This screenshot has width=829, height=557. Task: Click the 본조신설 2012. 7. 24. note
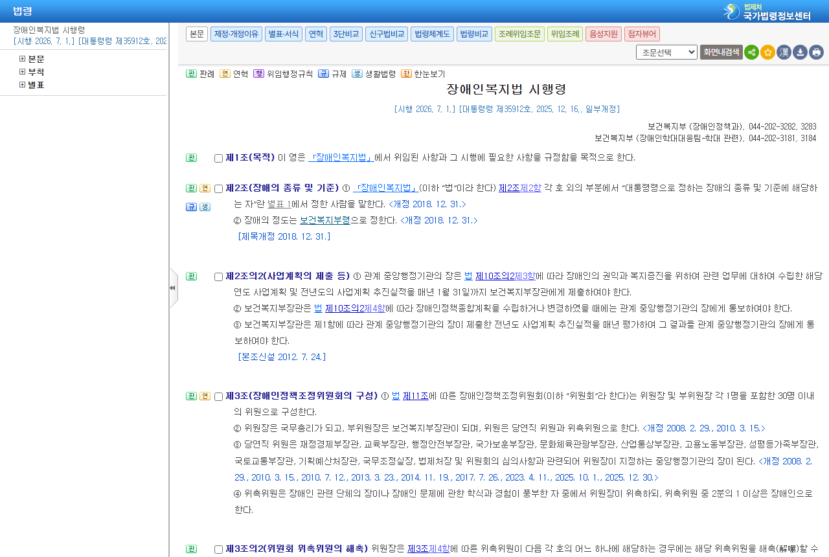[x=282, y=357]
